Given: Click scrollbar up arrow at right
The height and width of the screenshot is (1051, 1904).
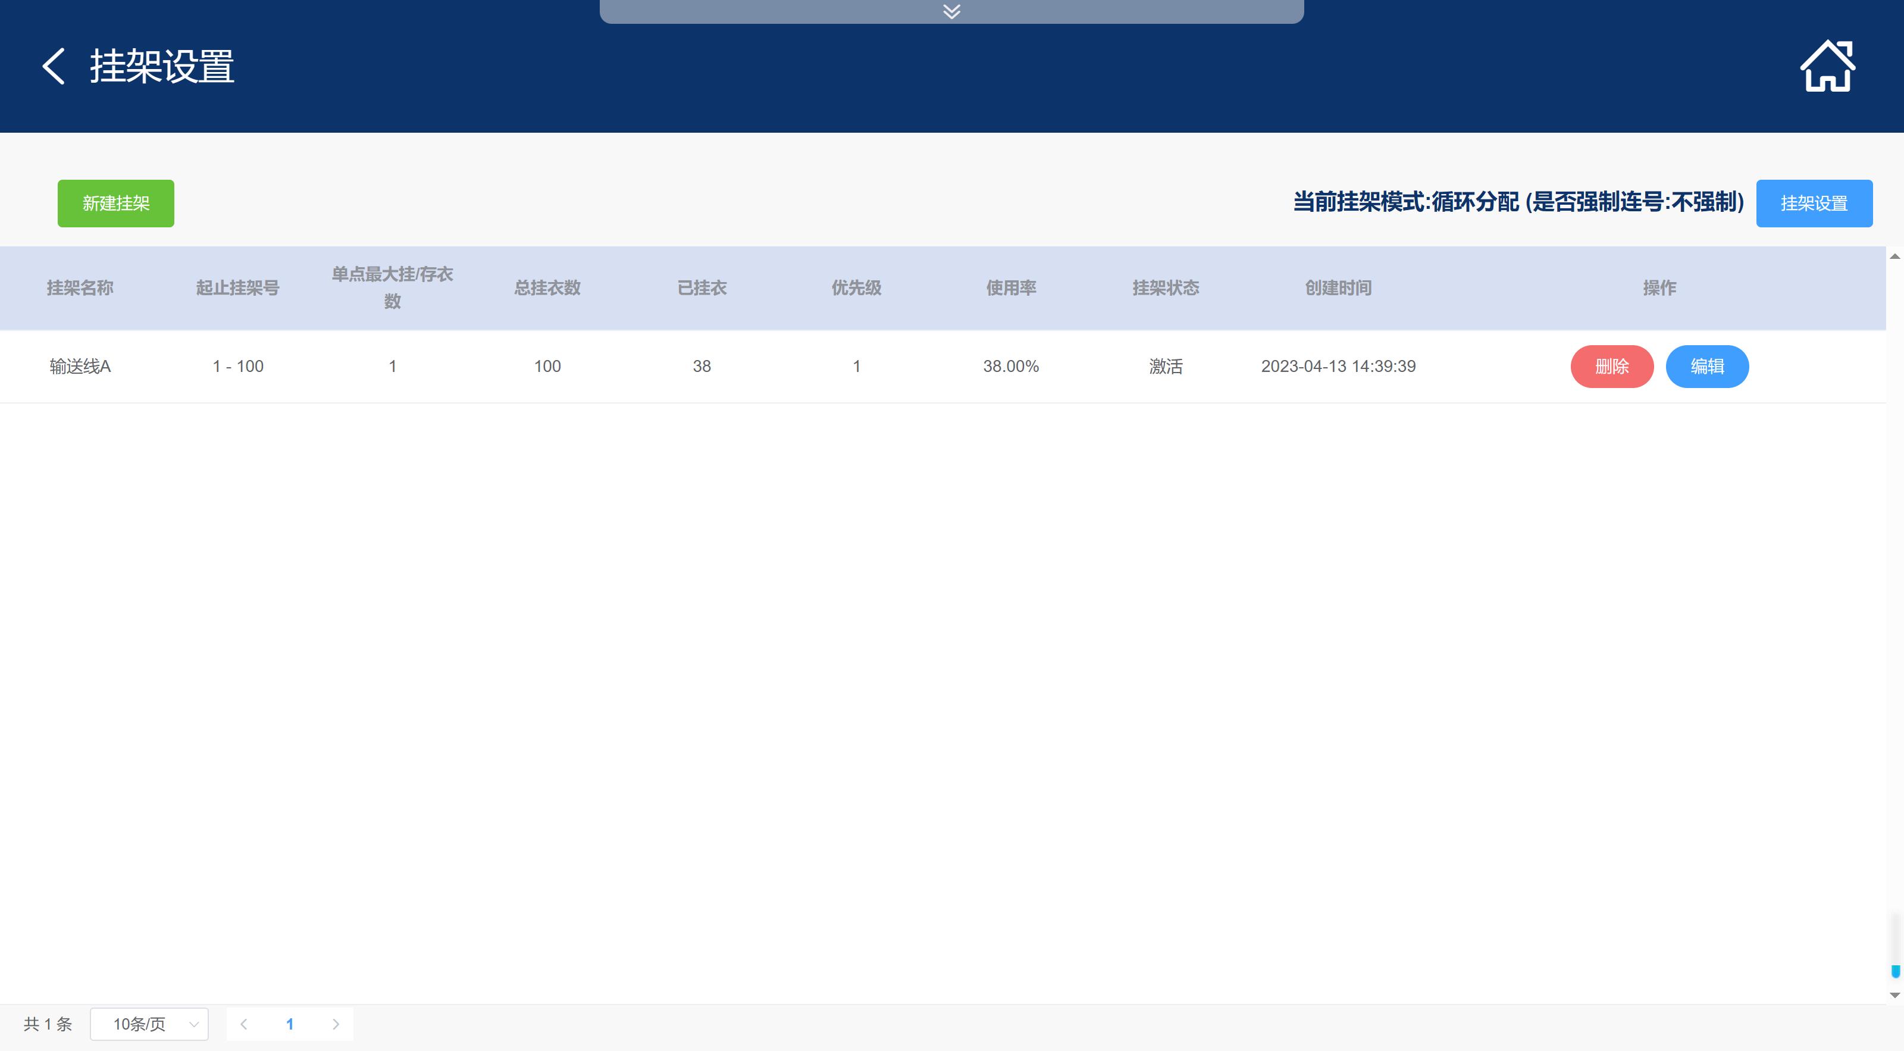Looking at the screenshot, I should 1894,257.
